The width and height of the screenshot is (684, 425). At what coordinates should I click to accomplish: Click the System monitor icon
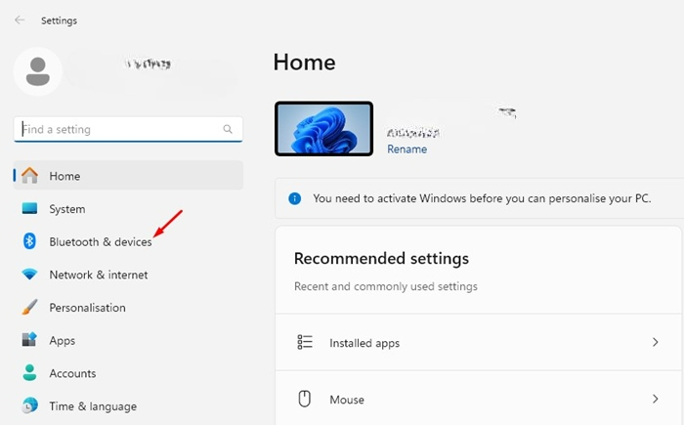pos(29,208)
